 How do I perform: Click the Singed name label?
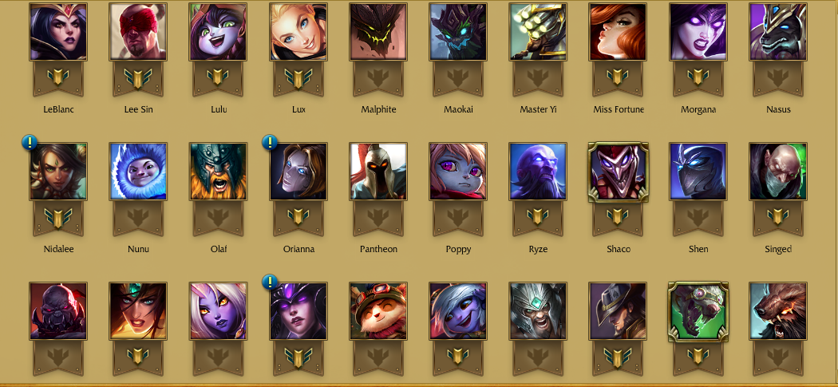tap(777, 249)
